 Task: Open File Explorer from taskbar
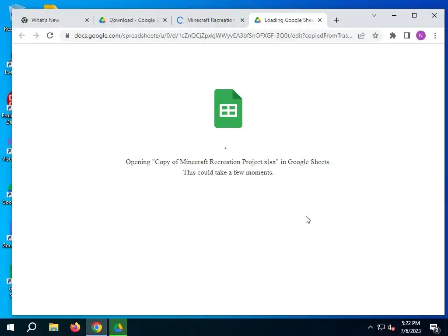pyautogui.click(x=53, y=327)
